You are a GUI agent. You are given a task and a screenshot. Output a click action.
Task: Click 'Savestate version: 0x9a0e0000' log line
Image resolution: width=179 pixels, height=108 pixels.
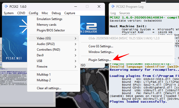click(x=136, y=21)
